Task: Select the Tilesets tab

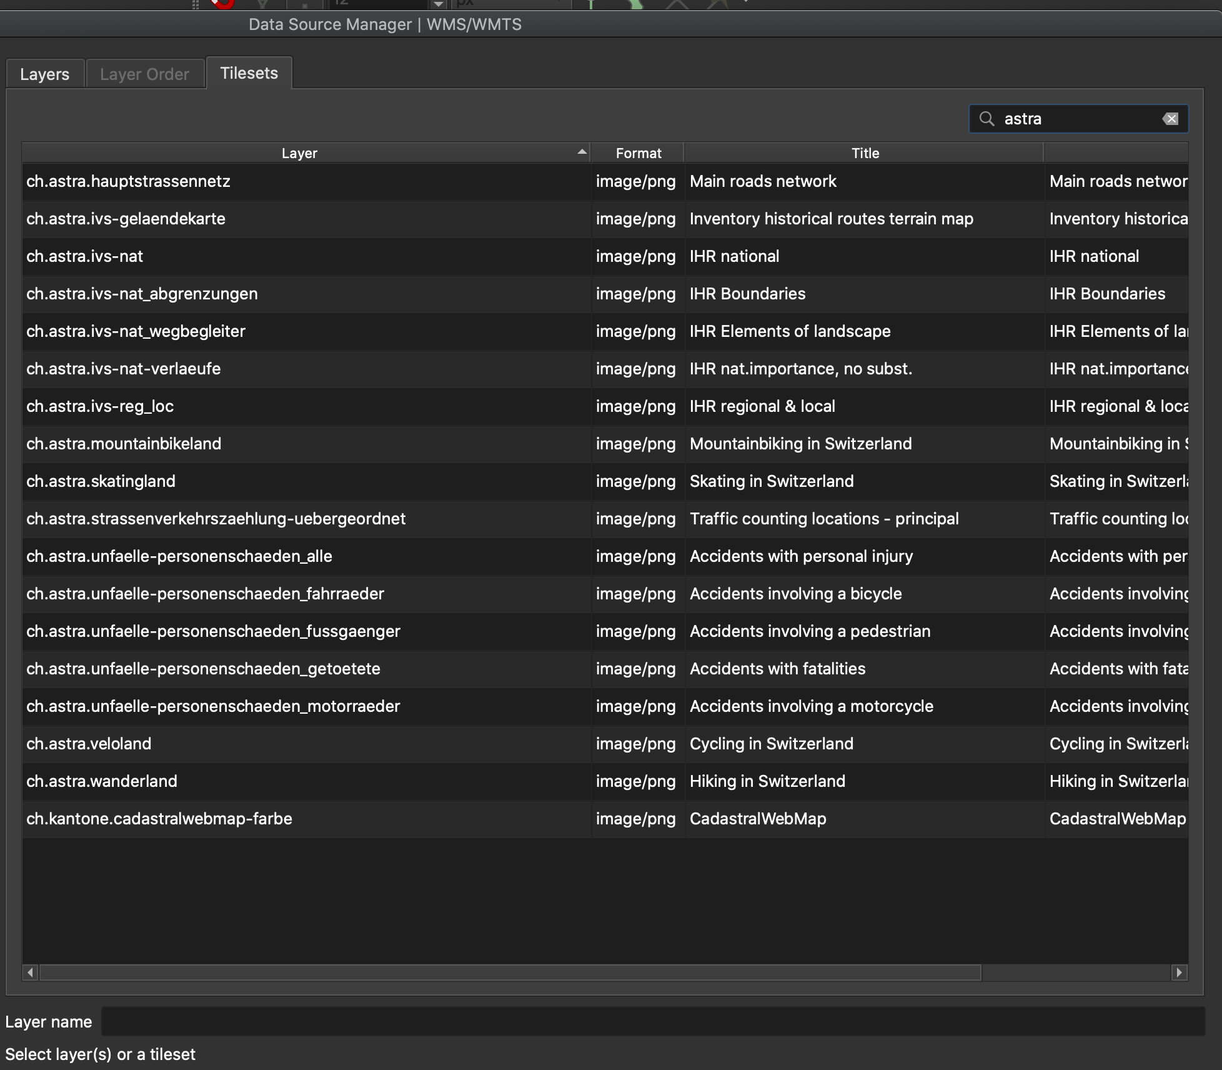Action: coord(249,73)
